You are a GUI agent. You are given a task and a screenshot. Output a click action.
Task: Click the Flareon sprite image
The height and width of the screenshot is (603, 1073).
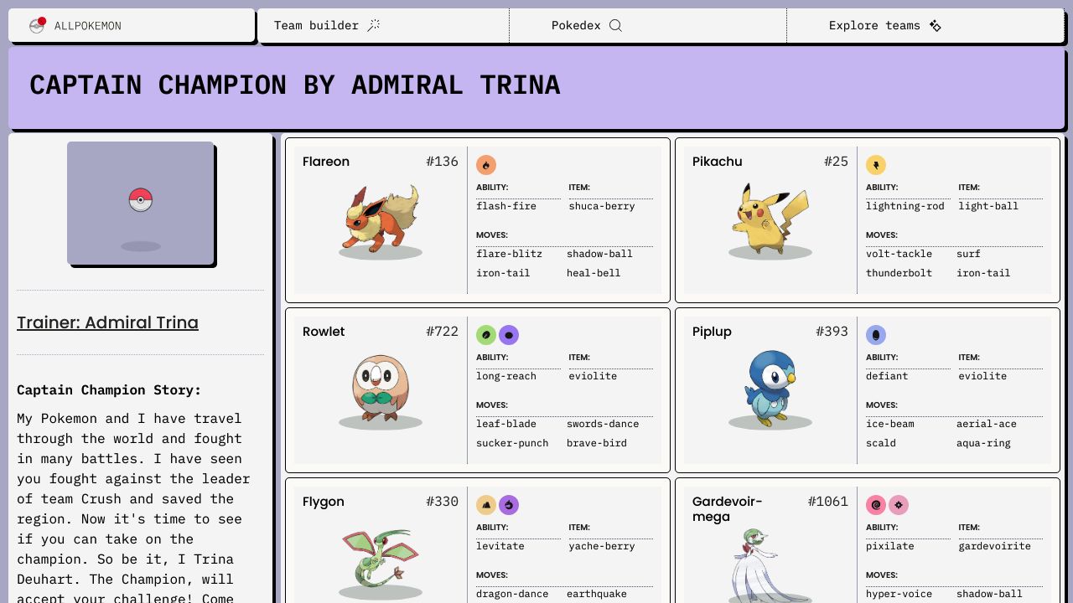click(381, 219)
